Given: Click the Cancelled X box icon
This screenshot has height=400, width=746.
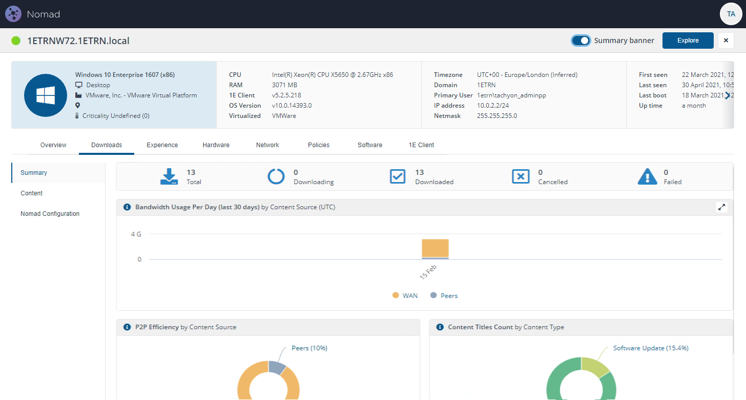Looking at the screenshot, I should pos(521,176).
